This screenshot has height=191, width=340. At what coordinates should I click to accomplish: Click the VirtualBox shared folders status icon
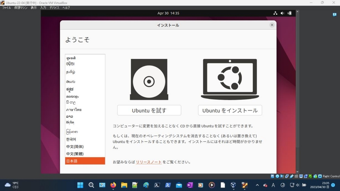coord(296,176)
